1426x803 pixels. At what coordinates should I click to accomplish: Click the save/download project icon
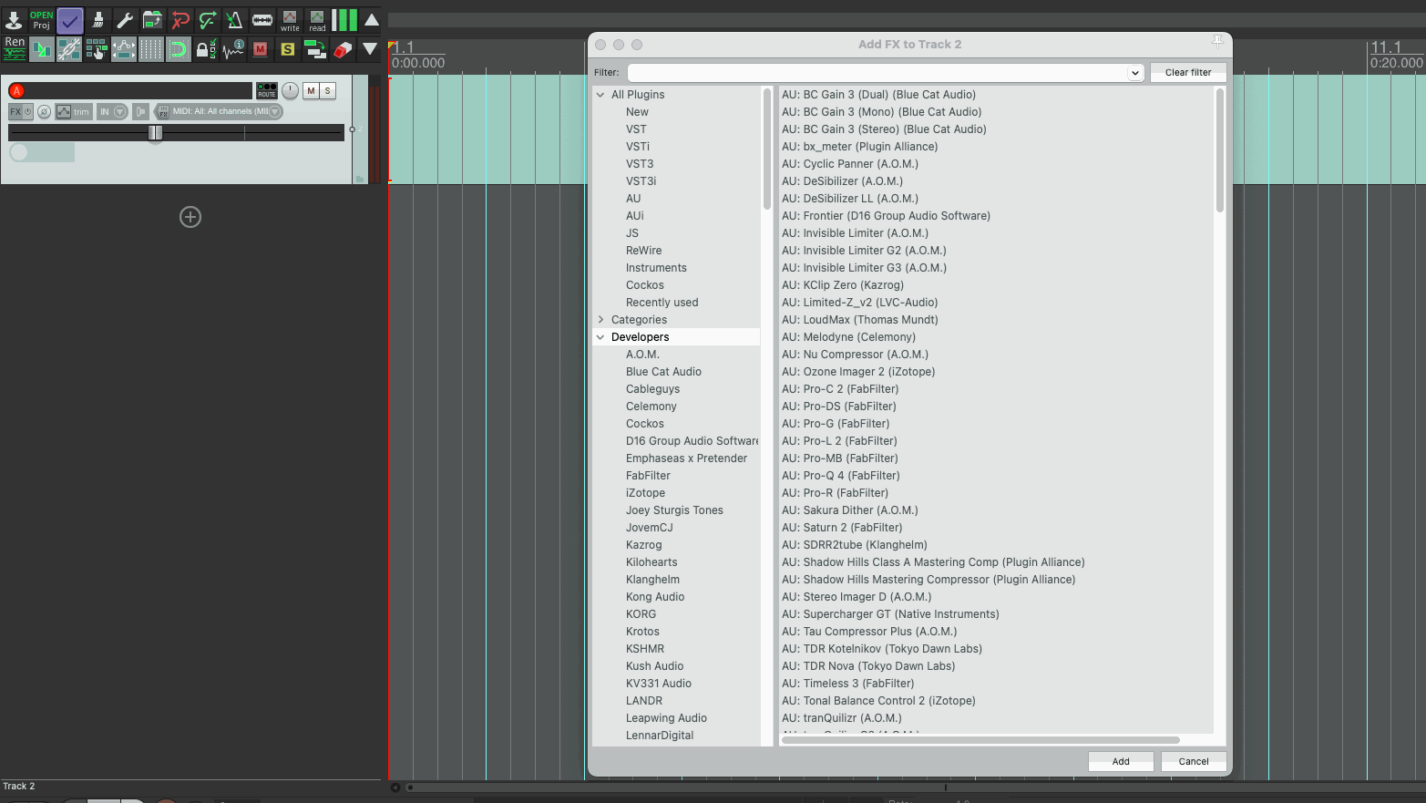click(x=14, y=20)
